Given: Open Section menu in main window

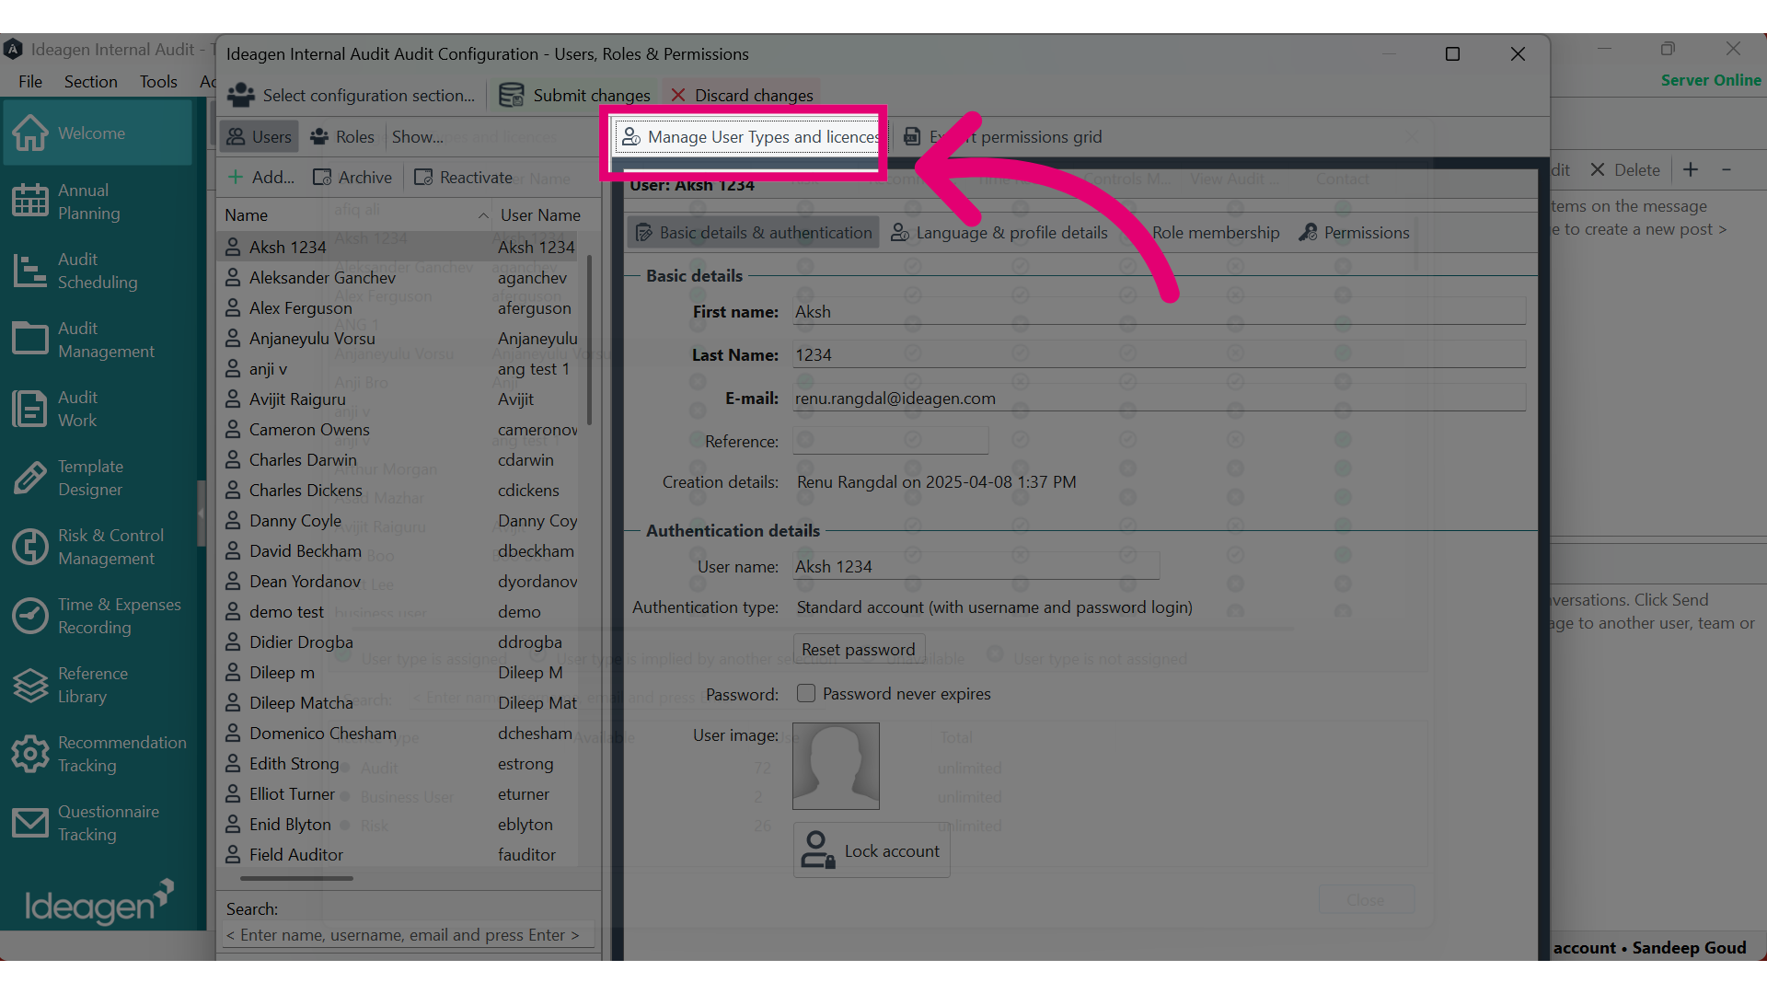Looking at the screenshot, I should [x=91, y=81].
